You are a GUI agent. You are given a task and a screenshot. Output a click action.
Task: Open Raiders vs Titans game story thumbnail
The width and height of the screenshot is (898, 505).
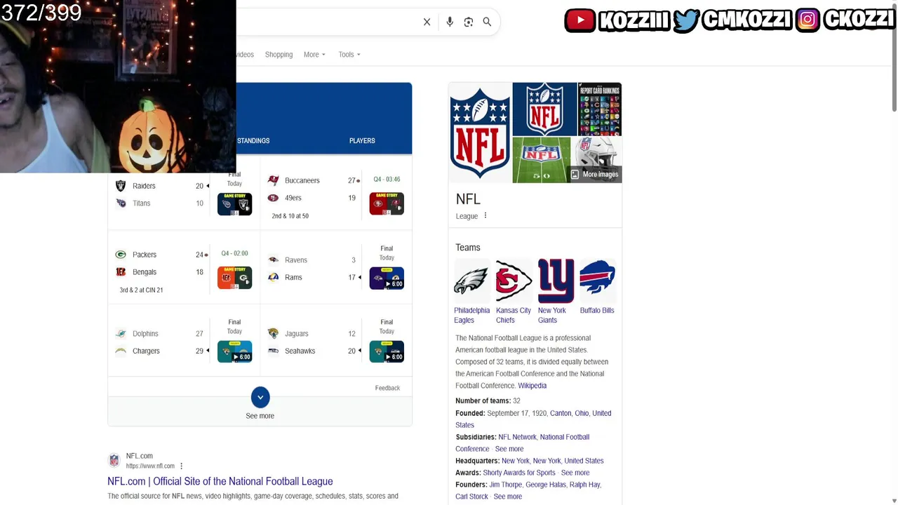point(234,203)
